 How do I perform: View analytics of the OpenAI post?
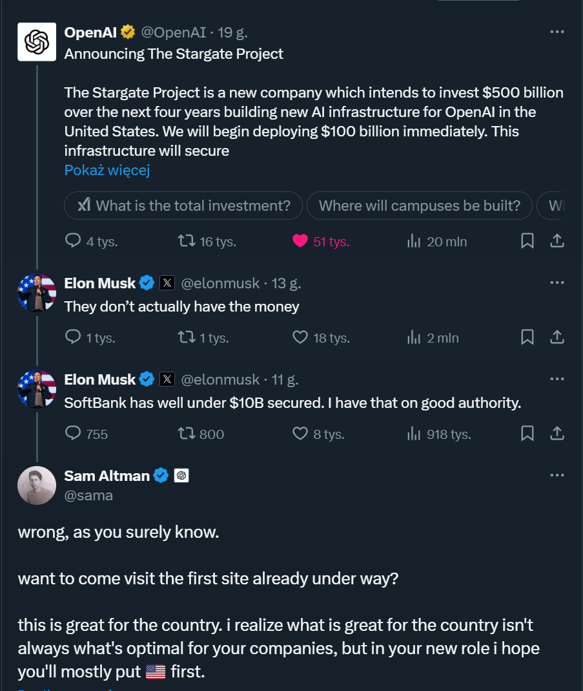pos(414,241)
